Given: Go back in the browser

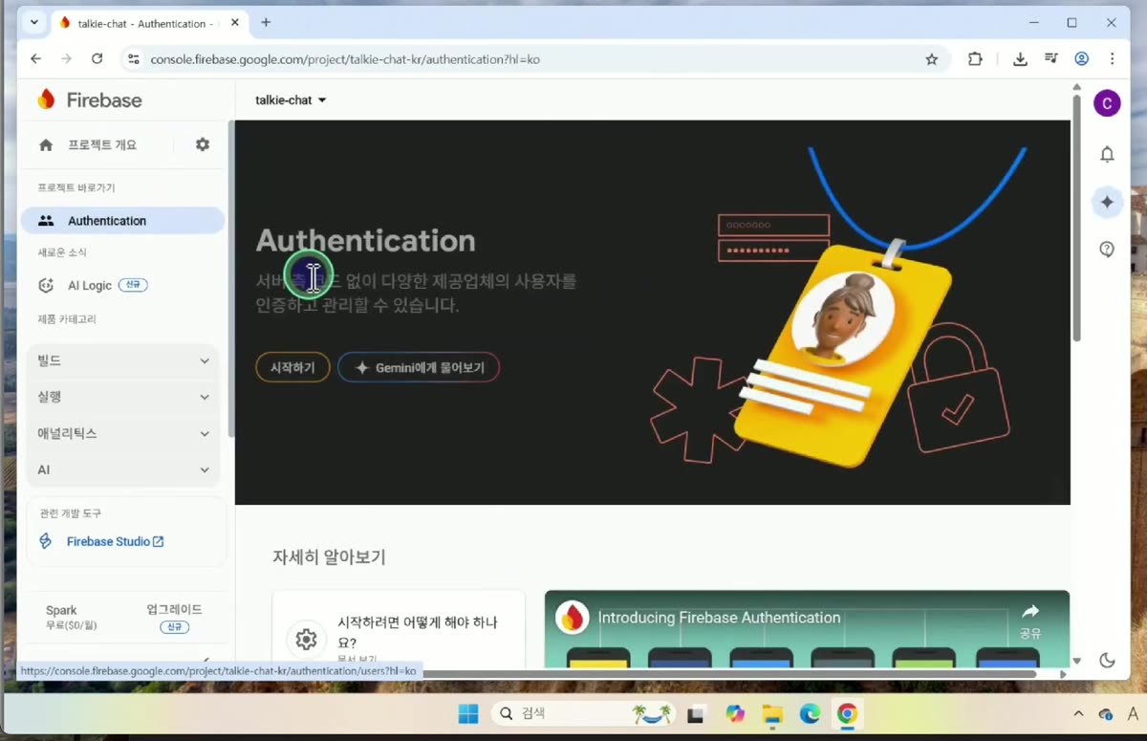Looking at the screenshot, I should click(x=35, y=59).
